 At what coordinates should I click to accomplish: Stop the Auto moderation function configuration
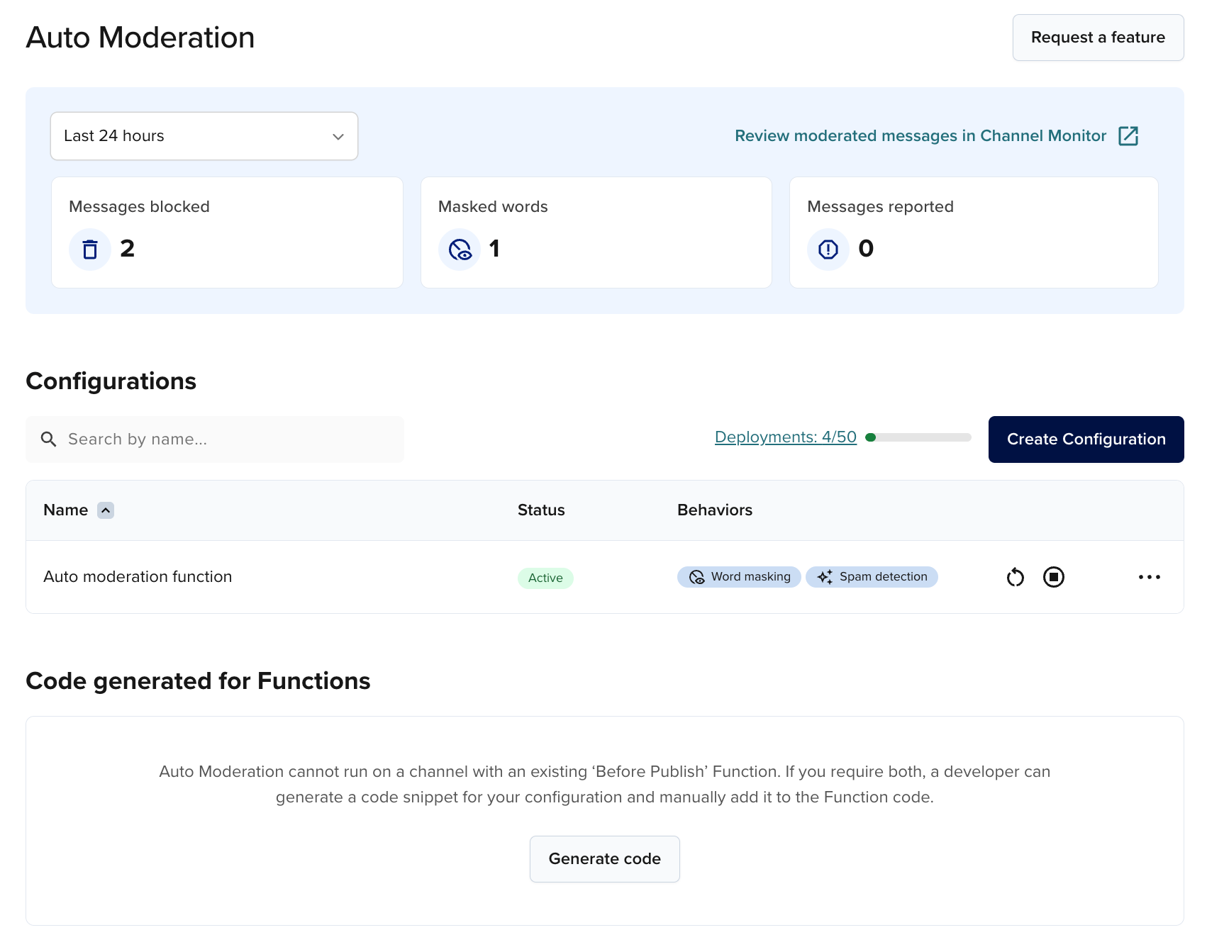pyautogui.click(x=1054, y=577)
